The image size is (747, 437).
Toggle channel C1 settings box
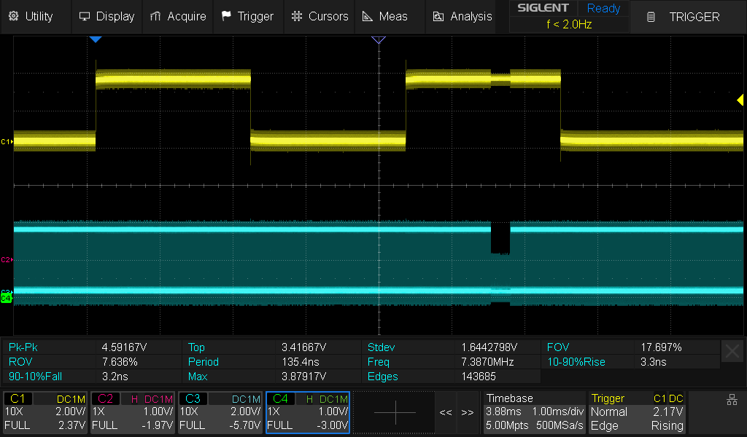click(x=45, y=412)
